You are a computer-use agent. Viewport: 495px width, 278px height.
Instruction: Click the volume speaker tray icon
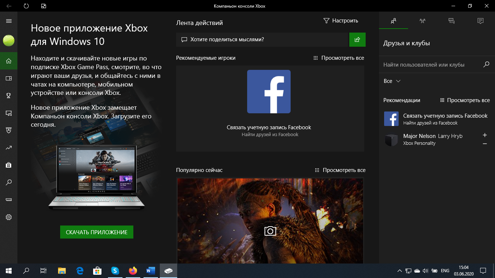pyautogui.click(x=425, y=270)
